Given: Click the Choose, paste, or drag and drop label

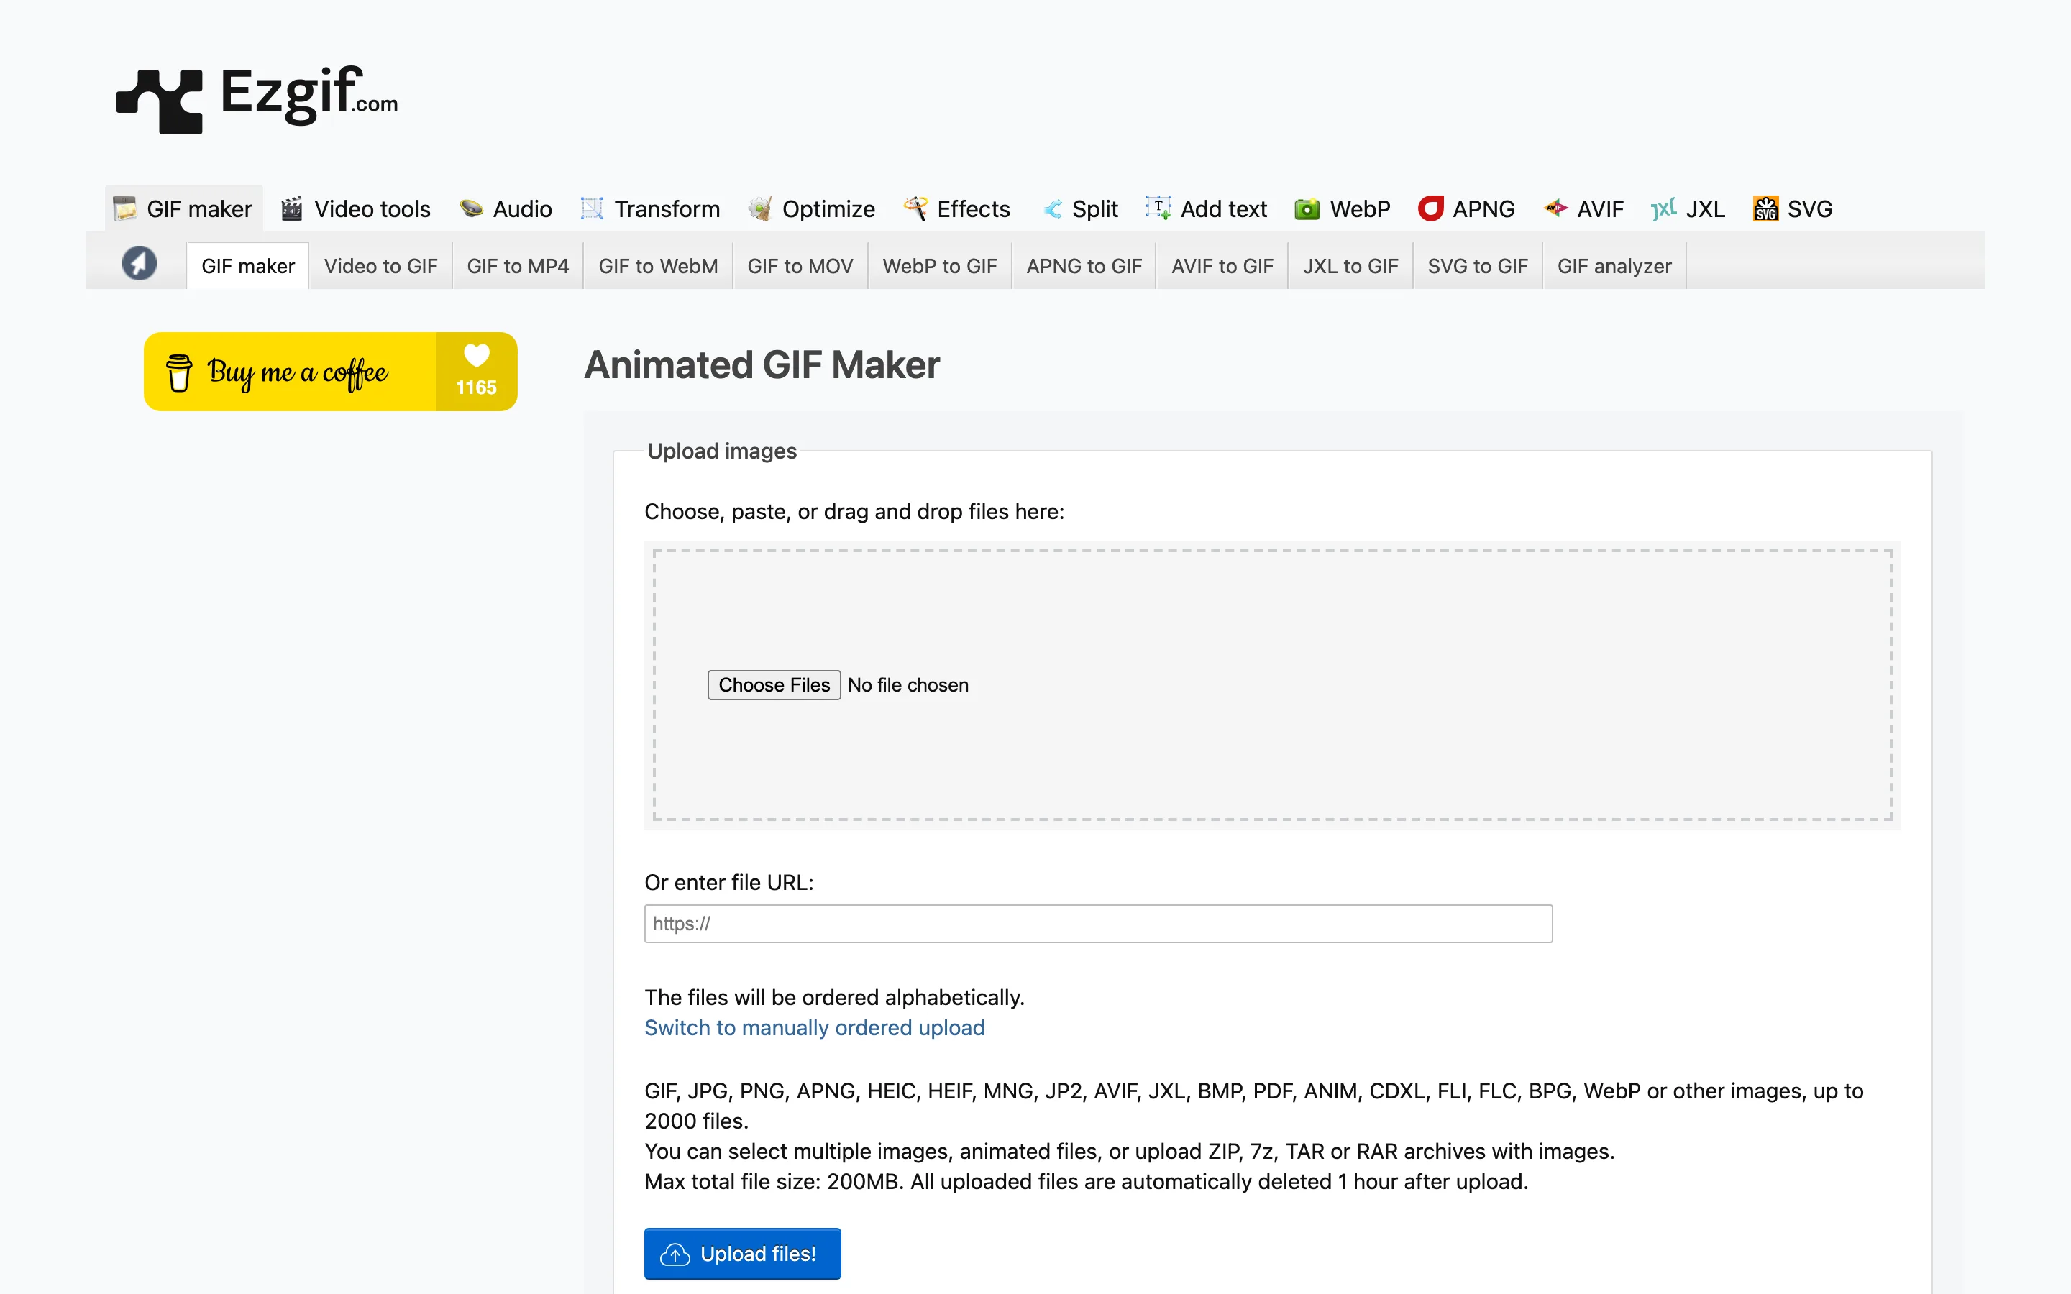Looking at the screenshot, I should (x=854, y=512).
